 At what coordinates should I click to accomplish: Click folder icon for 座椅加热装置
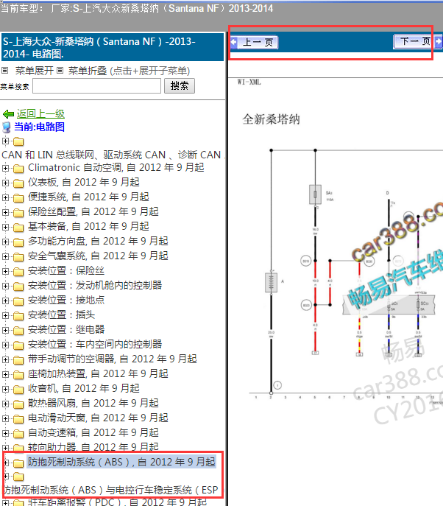coord(18,375)
